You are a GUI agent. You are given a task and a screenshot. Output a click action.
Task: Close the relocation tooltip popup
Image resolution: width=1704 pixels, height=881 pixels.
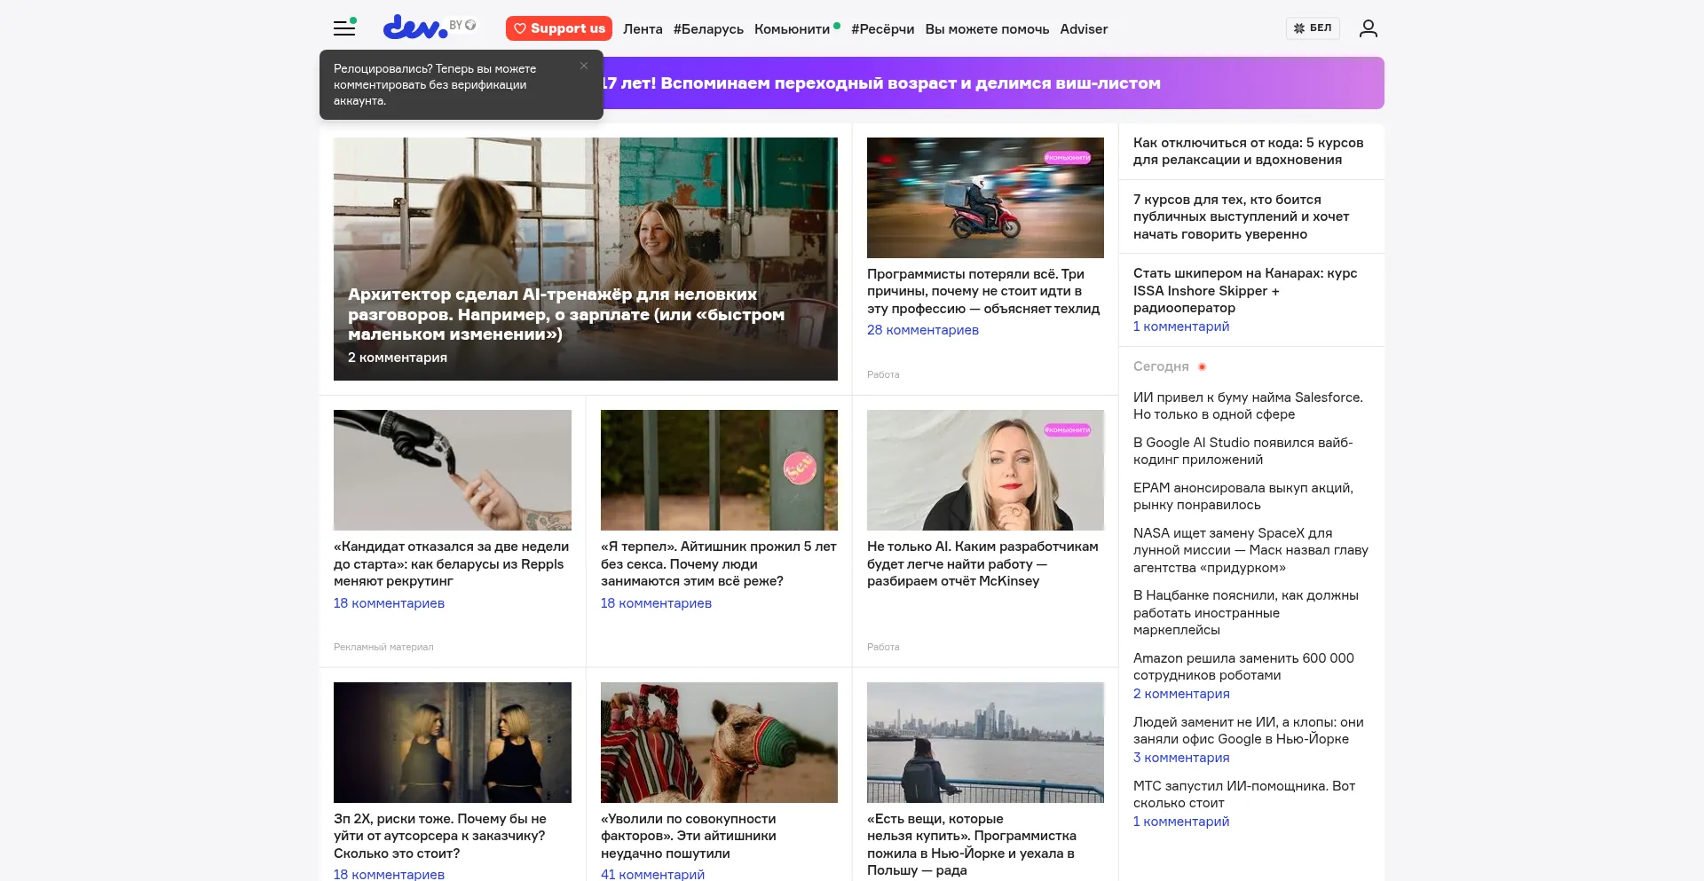[584, 66]
